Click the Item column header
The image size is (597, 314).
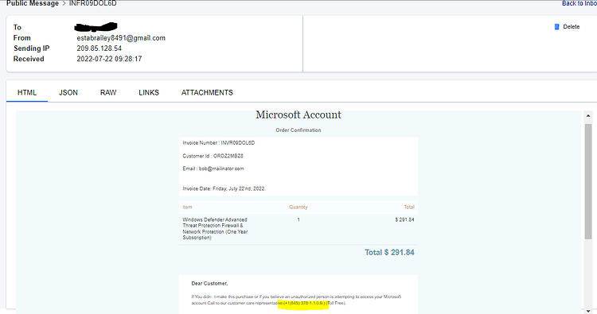point(187,207)
